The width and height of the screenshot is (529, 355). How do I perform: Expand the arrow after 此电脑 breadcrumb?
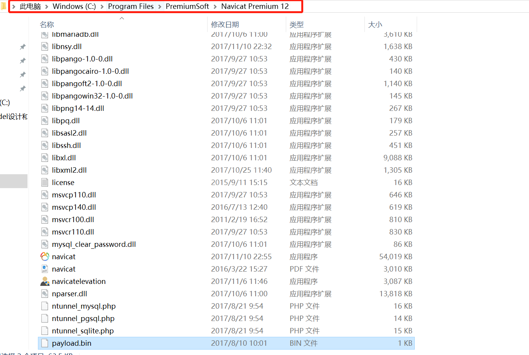point(47,7)
